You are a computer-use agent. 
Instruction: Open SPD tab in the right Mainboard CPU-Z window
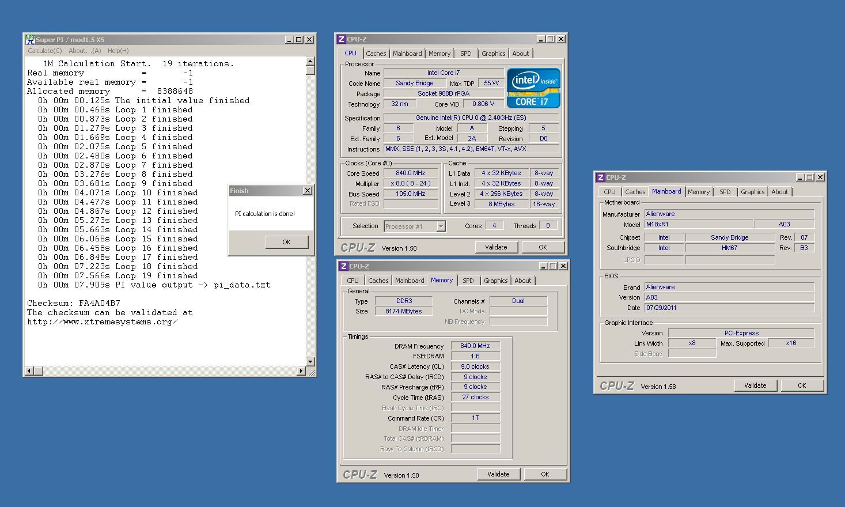point(725,192)
